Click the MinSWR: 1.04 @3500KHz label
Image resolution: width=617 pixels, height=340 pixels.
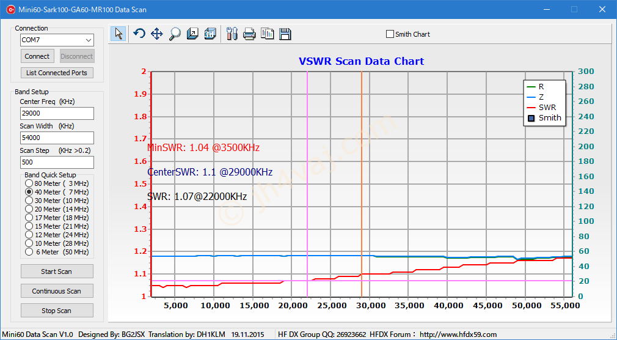pos(203,148)
